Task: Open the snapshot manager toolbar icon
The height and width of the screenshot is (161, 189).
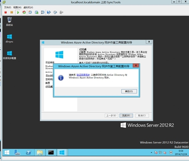Action: [x=43, y=12]
